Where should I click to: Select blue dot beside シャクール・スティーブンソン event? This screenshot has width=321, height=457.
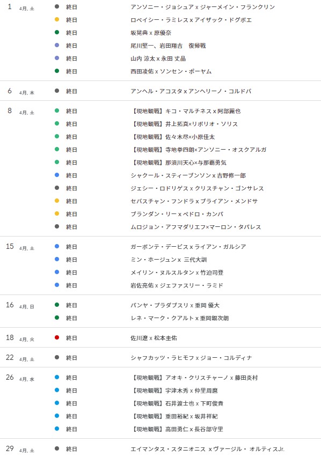57,175
